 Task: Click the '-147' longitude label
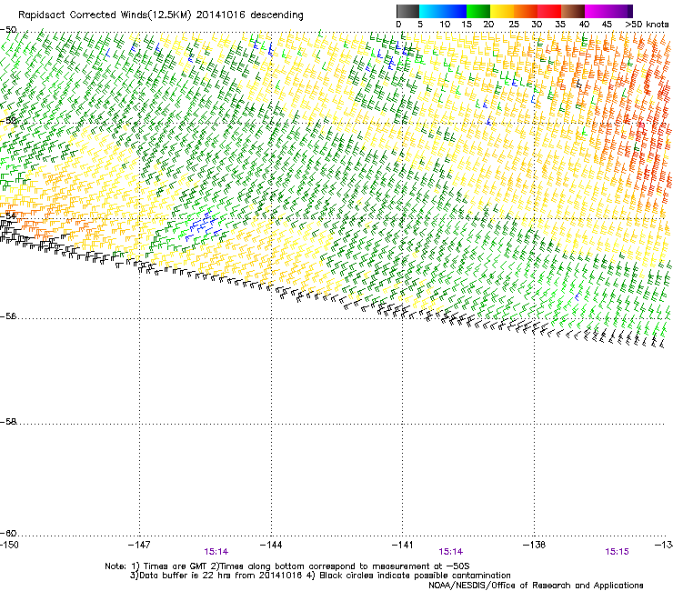139,545
